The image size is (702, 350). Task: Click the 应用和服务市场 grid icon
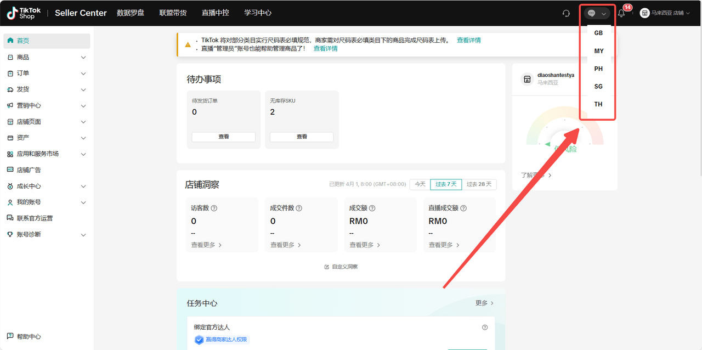[x=10, y=154]
